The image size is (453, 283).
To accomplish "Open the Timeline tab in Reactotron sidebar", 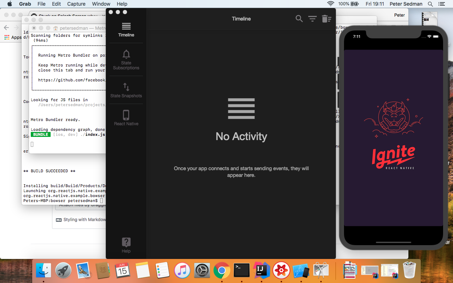I will tap(126, 30).
